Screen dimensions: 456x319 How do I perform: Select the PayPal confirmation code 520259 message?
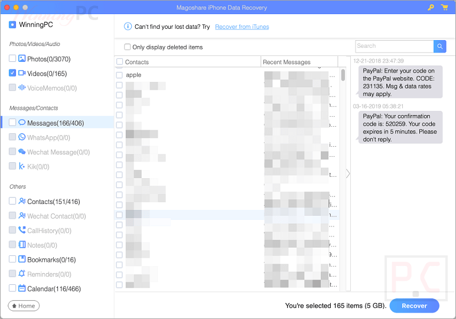(x=400, y=127)
